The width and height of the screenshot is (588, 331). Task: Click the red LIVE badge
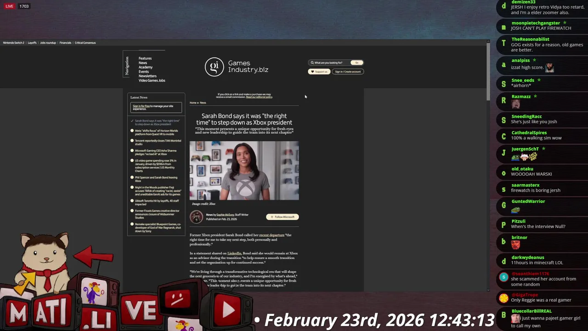tap(9, 6)
